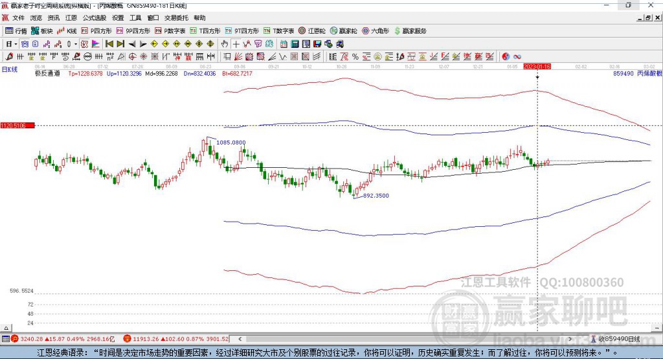This screenshot has width=663, height=359.
Task: Open the P四方形 tool
Action: coord(96,31)
